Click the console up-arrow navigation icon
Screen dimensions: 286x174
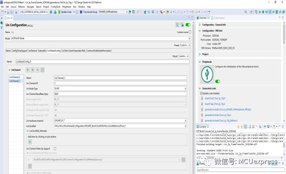click(x=242, y=126)
